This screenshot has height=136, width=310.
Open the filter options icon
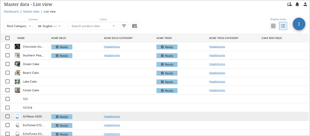124,26
